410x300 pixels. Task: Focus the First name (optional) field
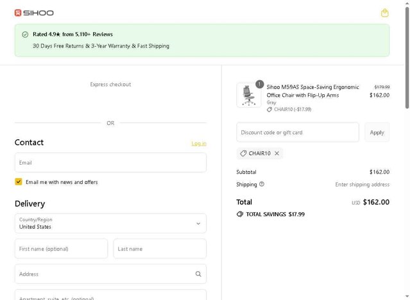click(x=61, y=249)
